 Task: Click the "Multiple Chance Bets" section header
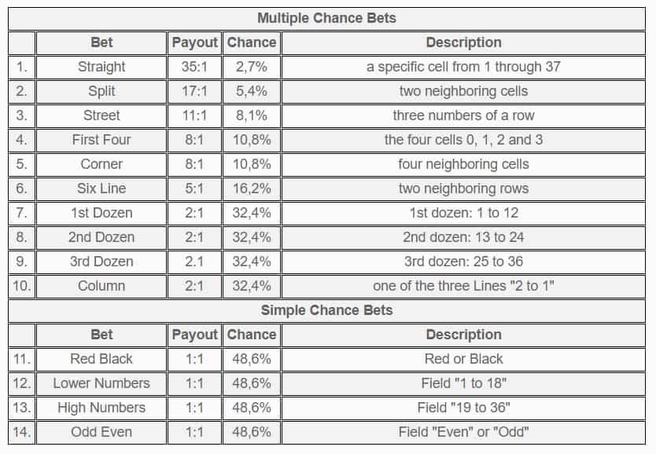(327, 18)
